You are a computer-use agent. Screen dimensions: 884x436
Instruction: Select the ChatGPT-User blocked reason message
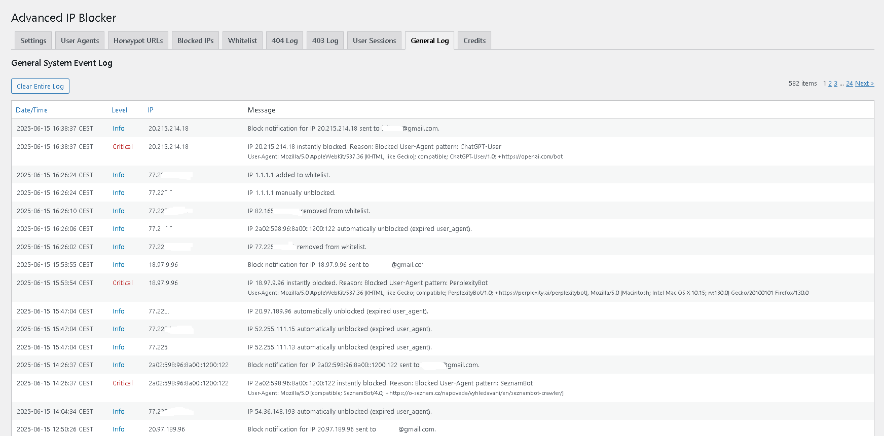click(375, 147)
